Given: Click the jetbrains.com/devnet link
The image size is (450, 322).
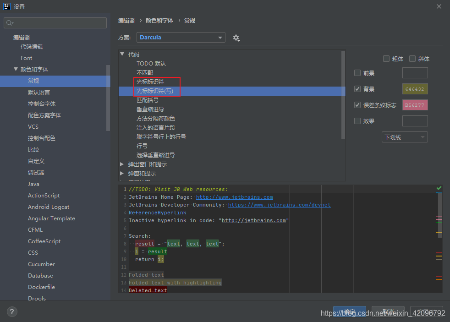Looking at the screenshot, I should click(279, 205).
